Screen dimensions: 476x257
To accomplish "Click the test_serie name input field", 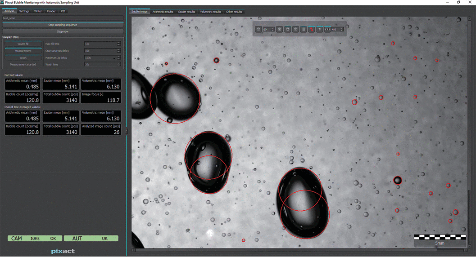I will (x=63, y=18).
